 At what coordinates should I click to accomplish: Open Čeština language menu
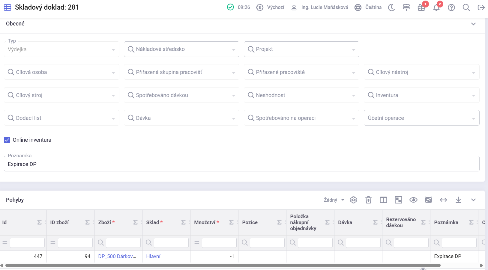tap(368, 7)
